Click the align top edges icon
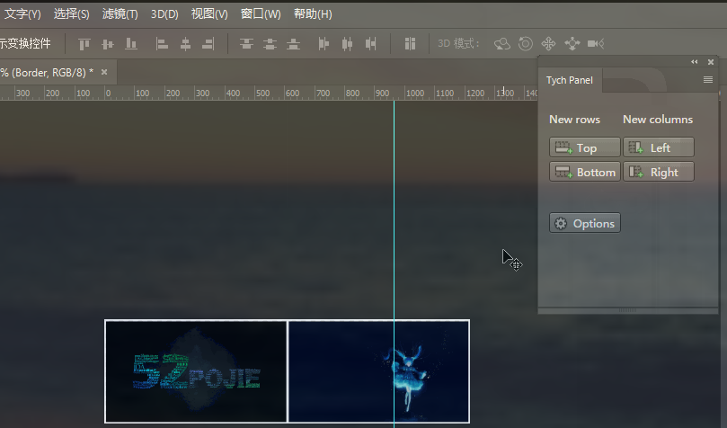 tap(84, 43)
